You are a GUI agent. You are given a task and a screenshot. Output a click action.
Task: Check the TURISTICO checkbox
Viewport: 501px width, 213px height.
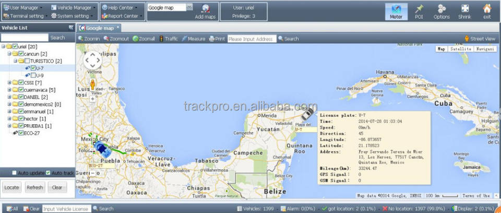tap(27, 61)
